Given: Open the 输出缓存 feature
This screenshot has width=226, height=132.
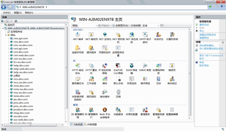Looking at the screenshot, I should tap(105, 94).
